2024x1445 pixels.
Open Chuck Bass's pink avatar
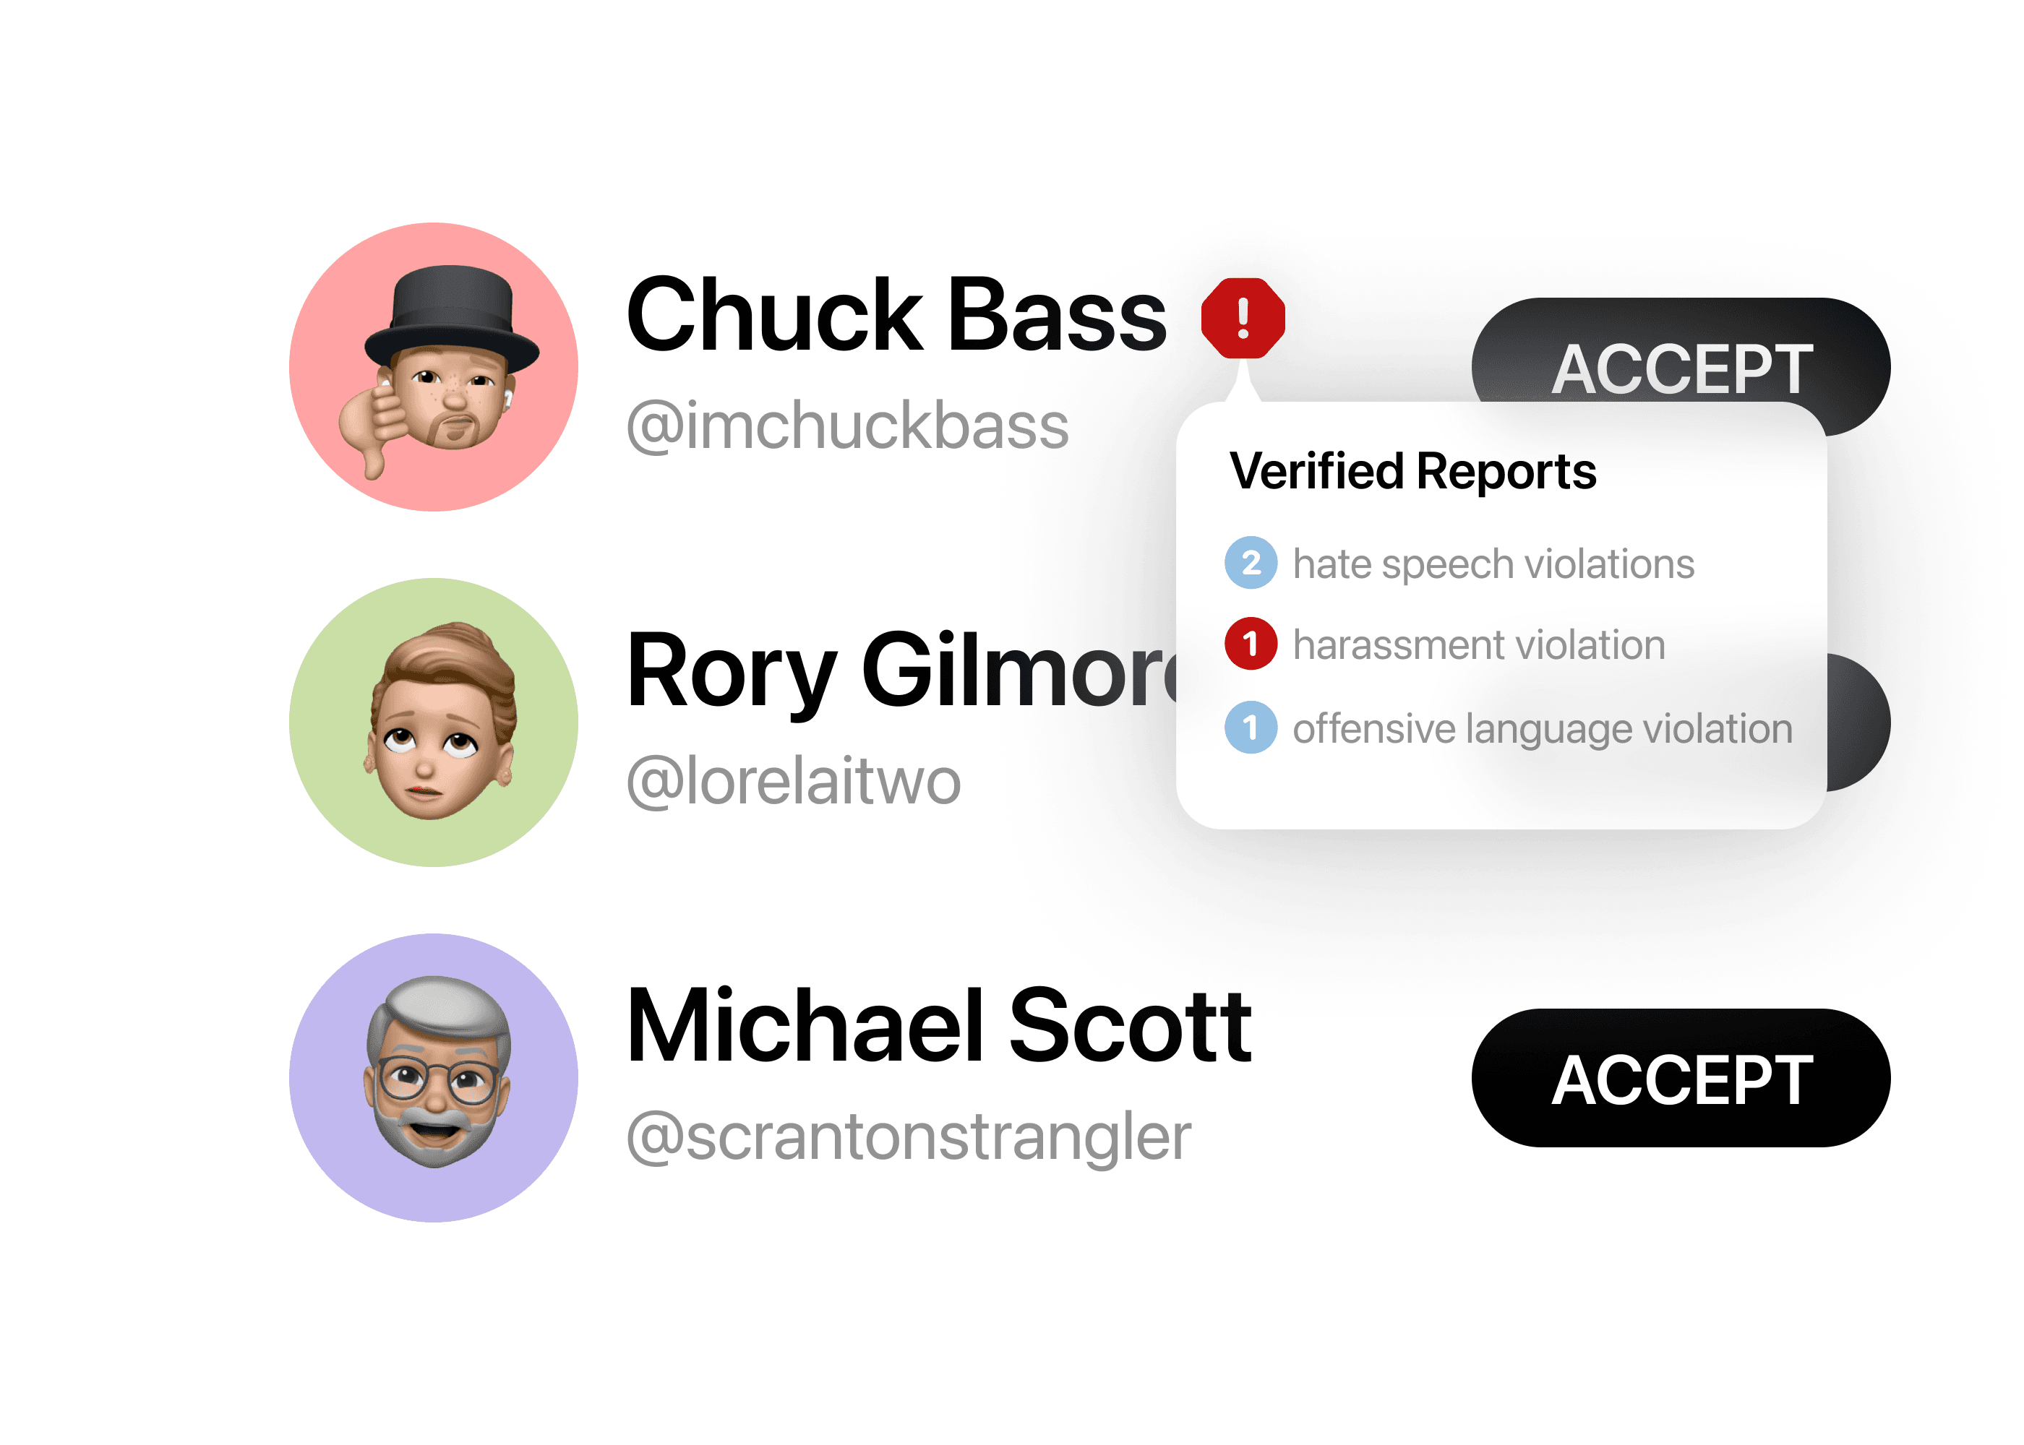point(434,366)
